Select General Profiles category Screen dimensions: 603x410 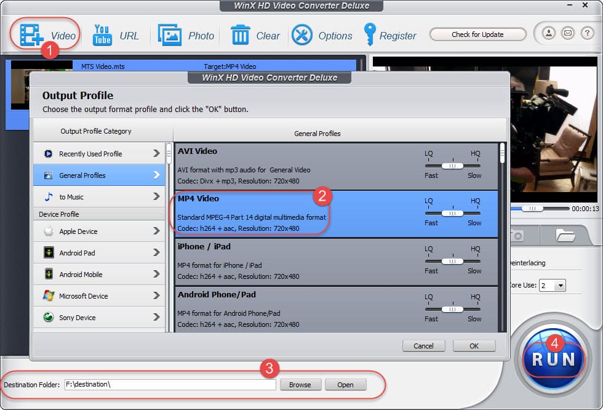(x=99, y=175)
